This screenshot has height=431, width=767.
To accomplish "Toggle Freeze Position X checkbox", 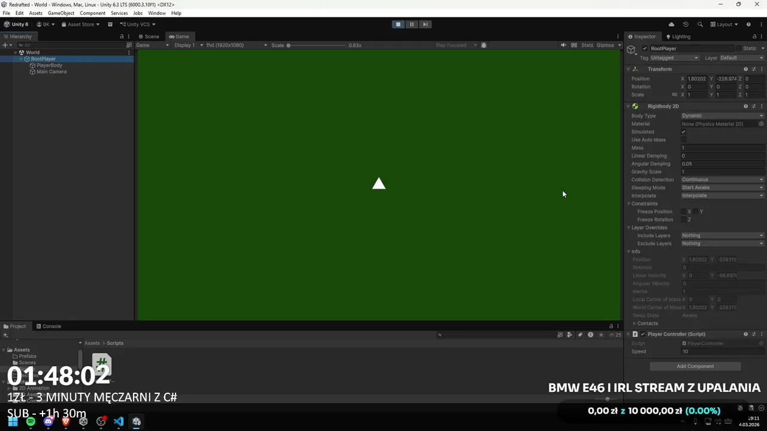I will [684, 212].
